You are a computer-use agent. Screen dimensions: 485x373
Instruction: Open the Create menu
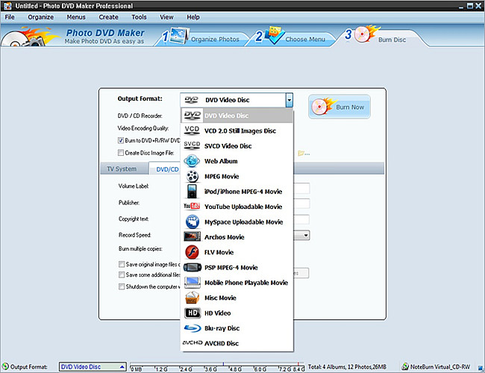pyautogui.click(x=108, y=17)
